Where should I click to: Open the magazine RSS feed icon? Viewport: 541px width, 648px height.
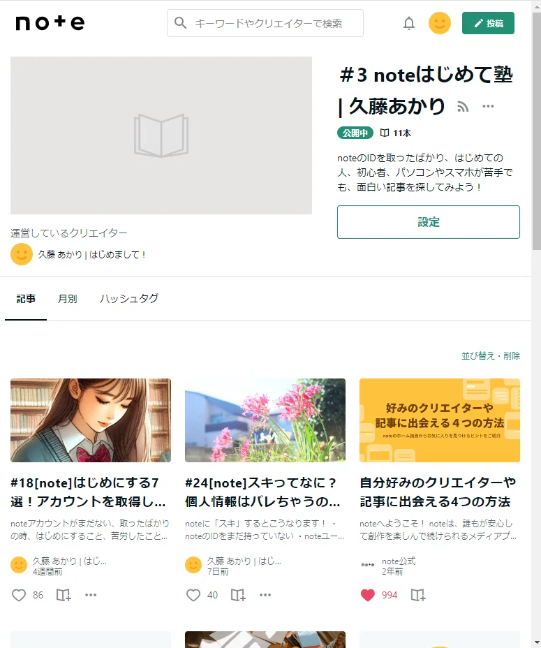463,107
